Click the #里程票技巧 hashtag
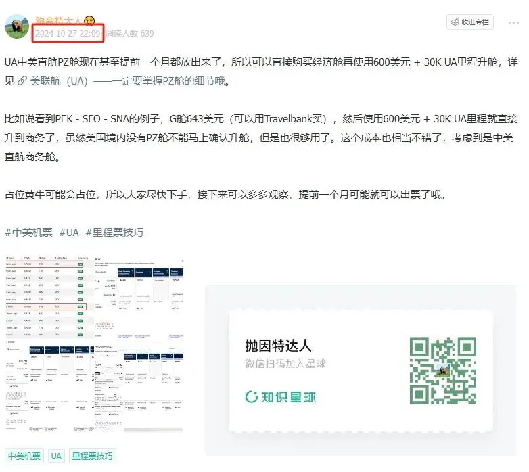Image resolution: width=529 pixels, height=472 pixels. click(x=114, y=233)
